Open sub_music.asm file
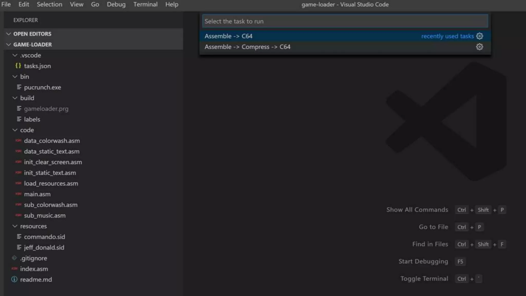The image size is (526, 296). [x=45, y=216]
